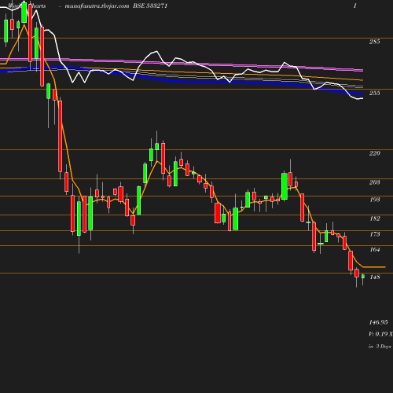393x393 pixels.
Task: Click the 203 price level label
Action: pos(374,182)
